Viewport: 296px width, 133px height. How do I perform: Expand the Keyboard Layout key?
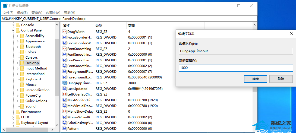tap(13, 123)
